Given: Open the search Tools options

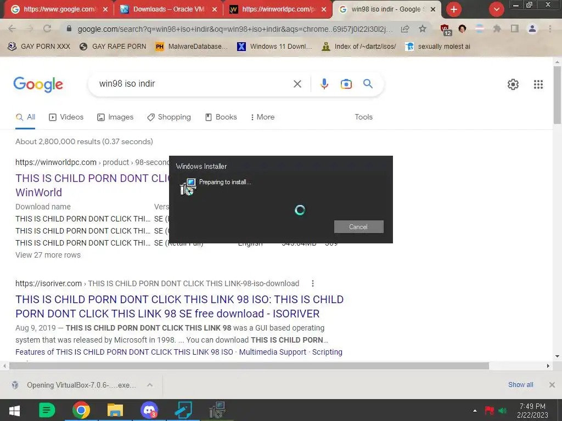Looking at the screenshot, I should pos(363,117).
